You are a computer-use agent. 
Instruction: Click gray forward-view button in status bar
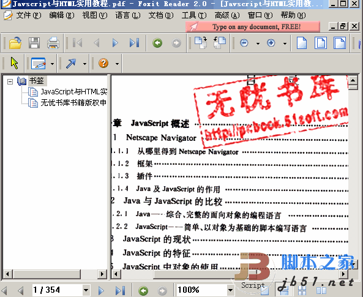pos(162,290)
